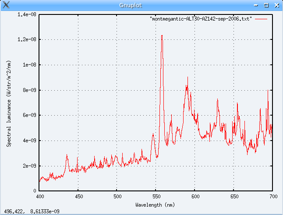Close the Gnuplot window
283x215 pixels.
pos(276,5)
